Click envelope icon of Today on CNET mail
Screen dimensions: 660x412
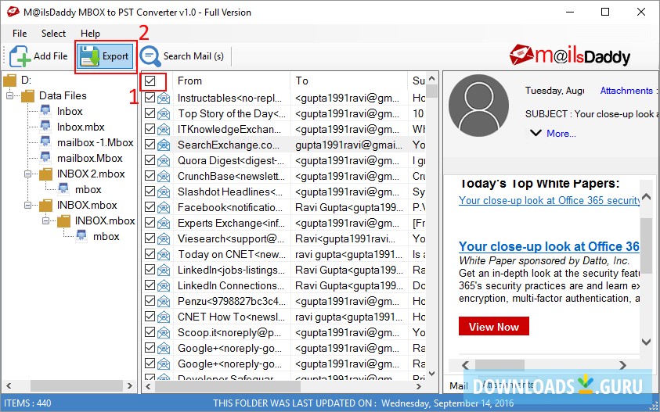[x=164, y=254]
